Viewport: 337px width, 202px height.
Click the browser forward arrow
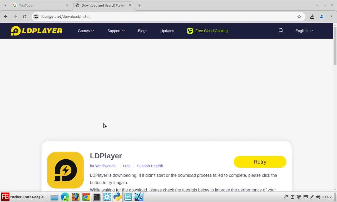coord(15,16)
